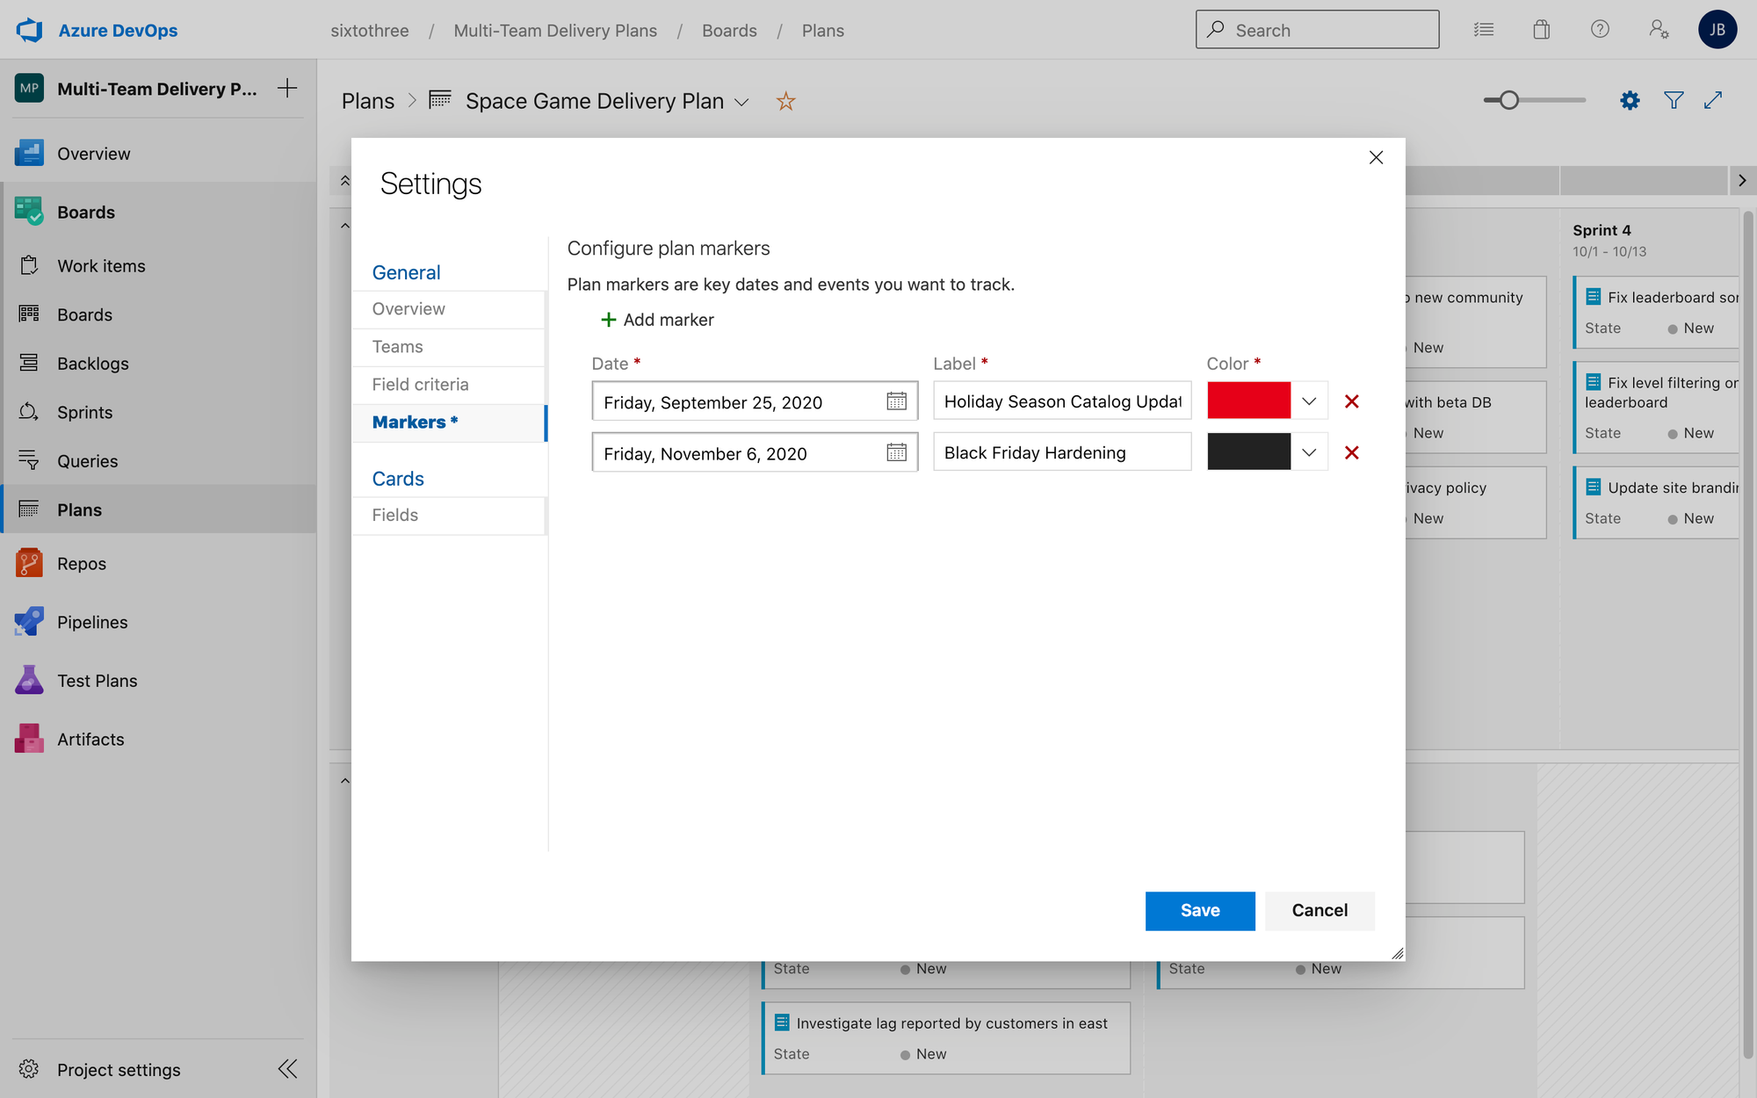Enter full screen mode
Screen dimensions: 1757x1098
point(1713,101)
